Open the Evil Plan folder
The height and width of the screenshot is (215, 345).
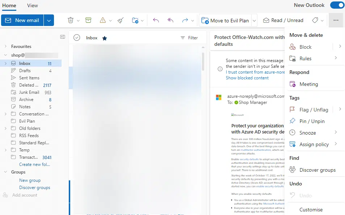click(31, 121)
